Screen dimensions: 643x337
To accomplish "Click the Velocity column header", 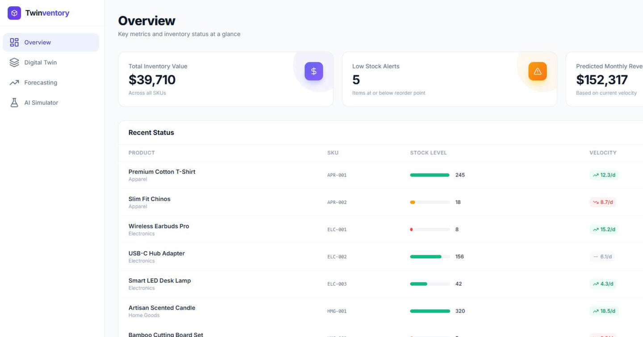I will click(602, 153).
